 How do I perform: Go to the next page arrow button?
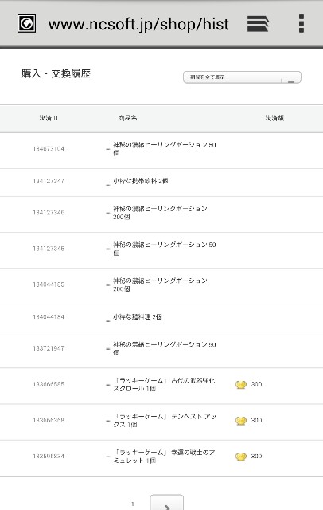(166, 504)
